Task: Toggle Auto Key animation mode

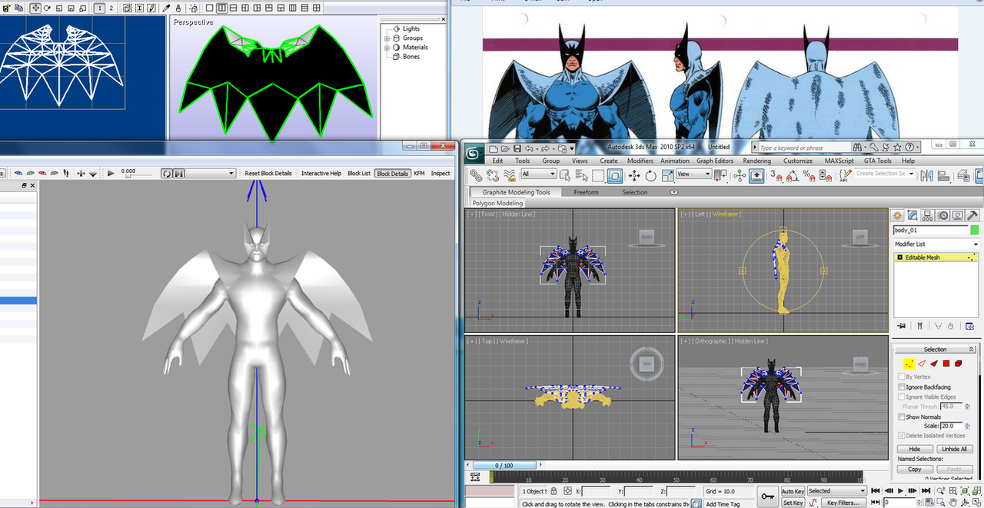Action: tap(793, 491)
